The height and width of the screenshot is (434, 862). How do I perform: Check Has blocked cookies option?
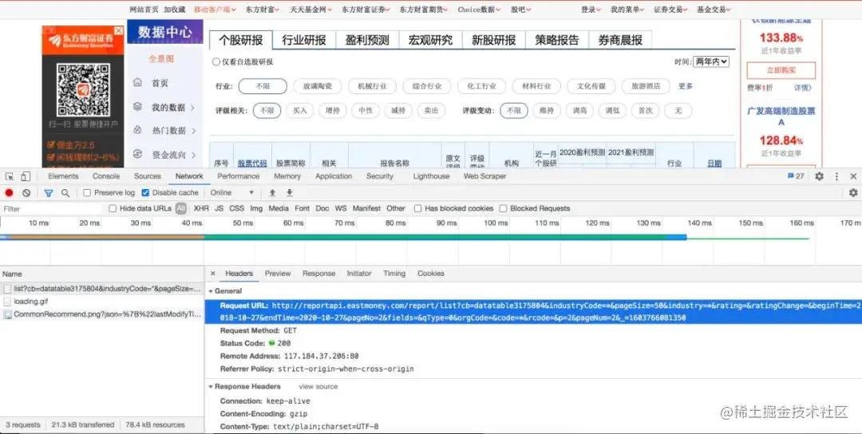click(417, 209)
